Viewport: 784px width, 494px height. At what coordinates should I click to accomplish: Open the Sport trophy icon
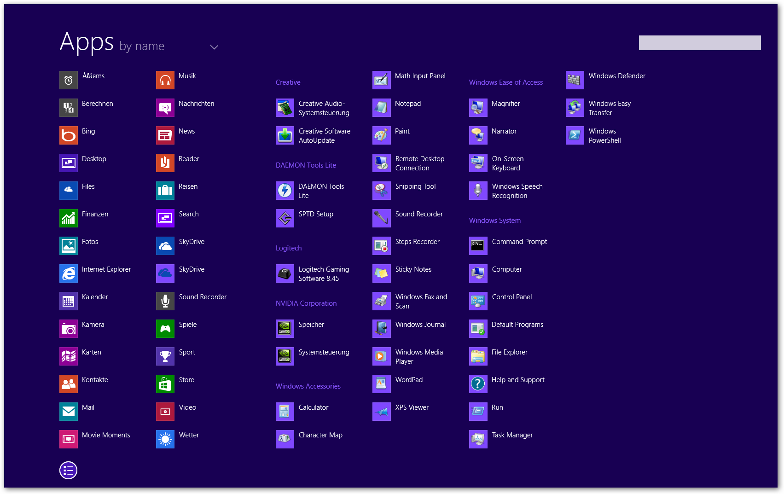pyautogui.click(x=165, y=356)
